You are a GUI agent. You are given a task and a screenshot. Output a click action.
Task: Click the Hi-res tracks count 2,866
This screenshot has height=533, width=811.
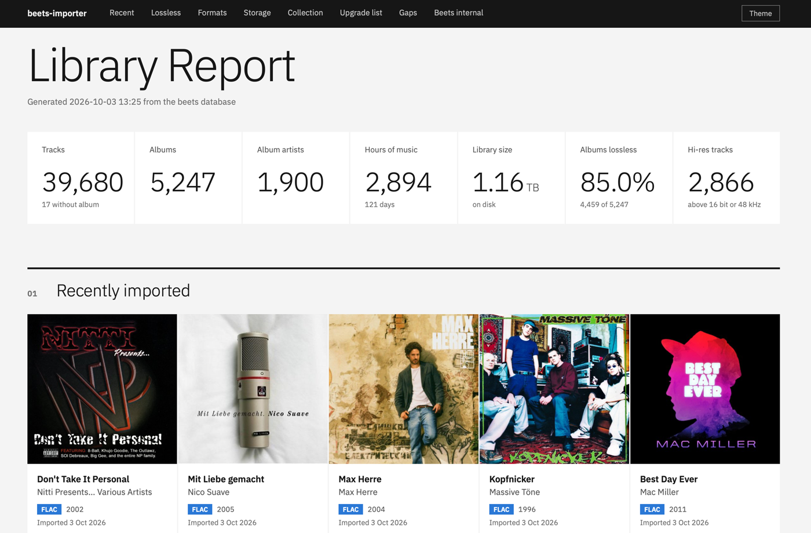coord(721,182)
